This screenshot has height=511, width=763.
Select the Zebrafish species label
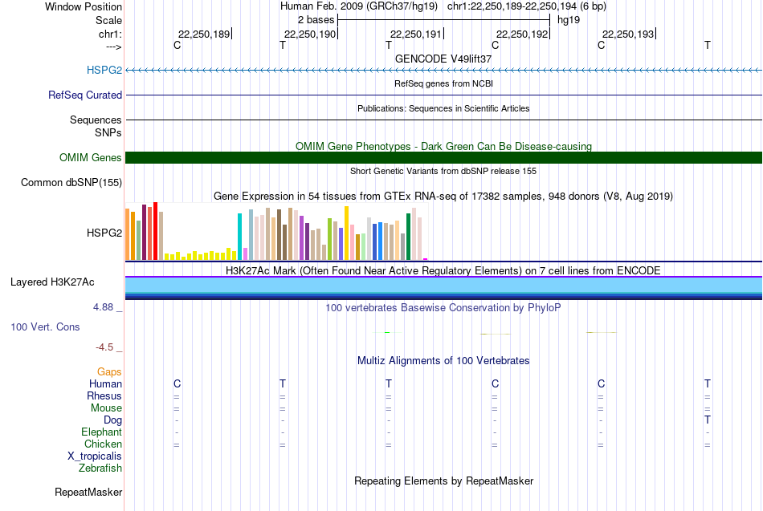[100, 468]
